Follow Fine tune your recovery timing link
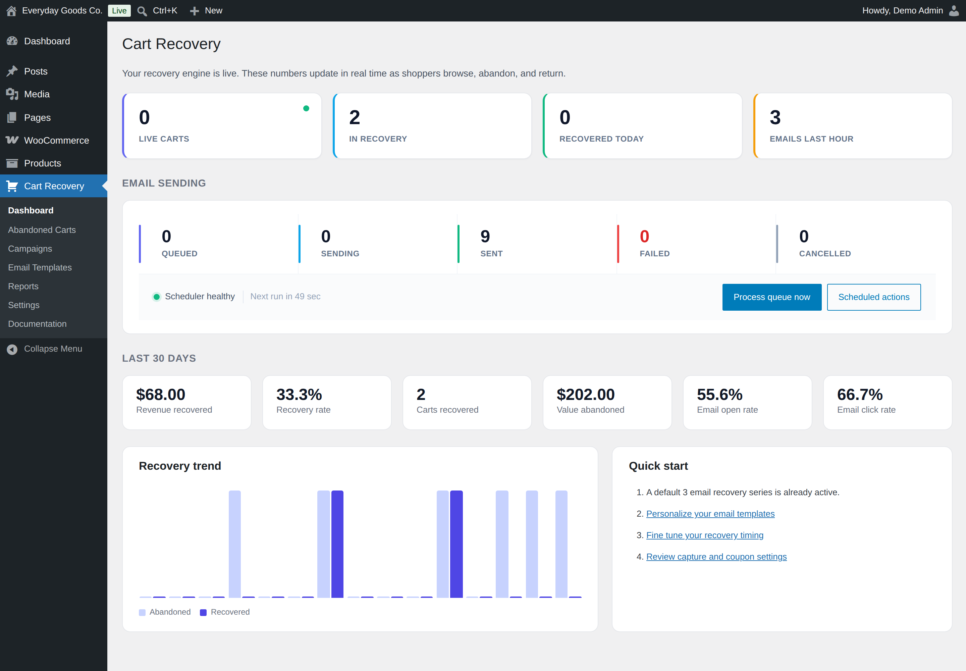This screenshot has height=671, width=966. pyautogui.click(x=704, y=535)
